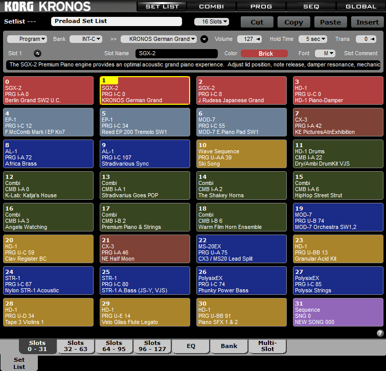The width and height of the screenshot is (386, 371).
Task: Switch to GLOBAL mode
Action: click(x=360, y=7)
